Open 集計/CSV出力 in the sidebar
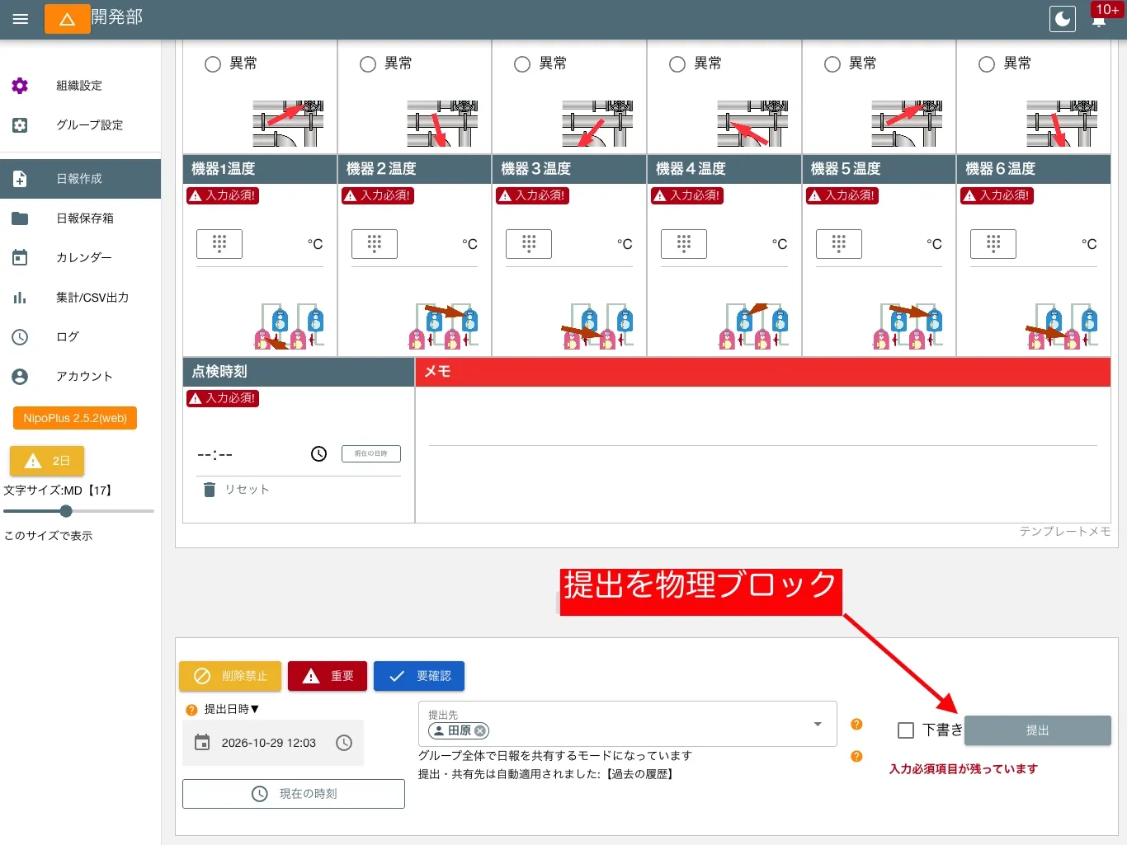This screenshot has height=845, width=1127. [80, 298]
